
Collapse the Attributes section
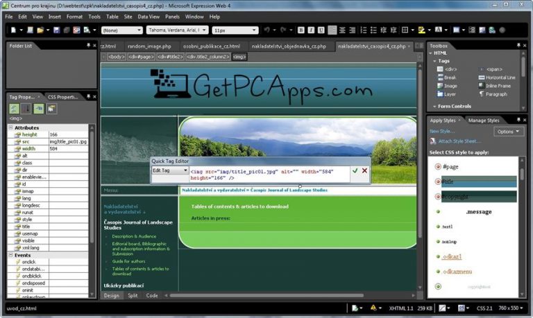(10, 127)
